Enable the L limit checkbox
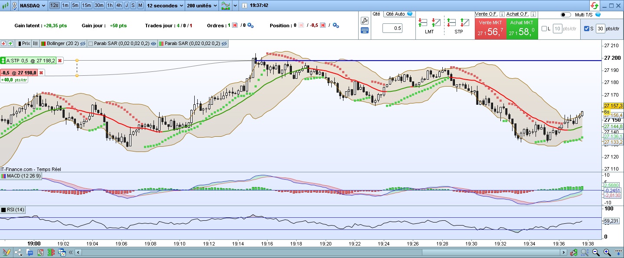Viewport: 624px width, 258px height. pos(544,29)
